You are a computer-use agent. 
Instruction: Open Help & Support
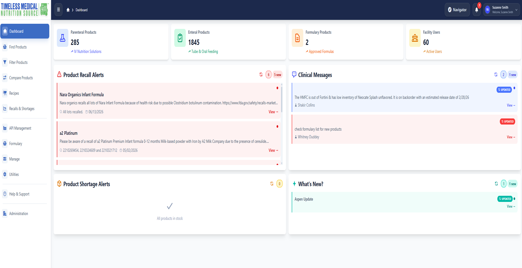(25, 194)
